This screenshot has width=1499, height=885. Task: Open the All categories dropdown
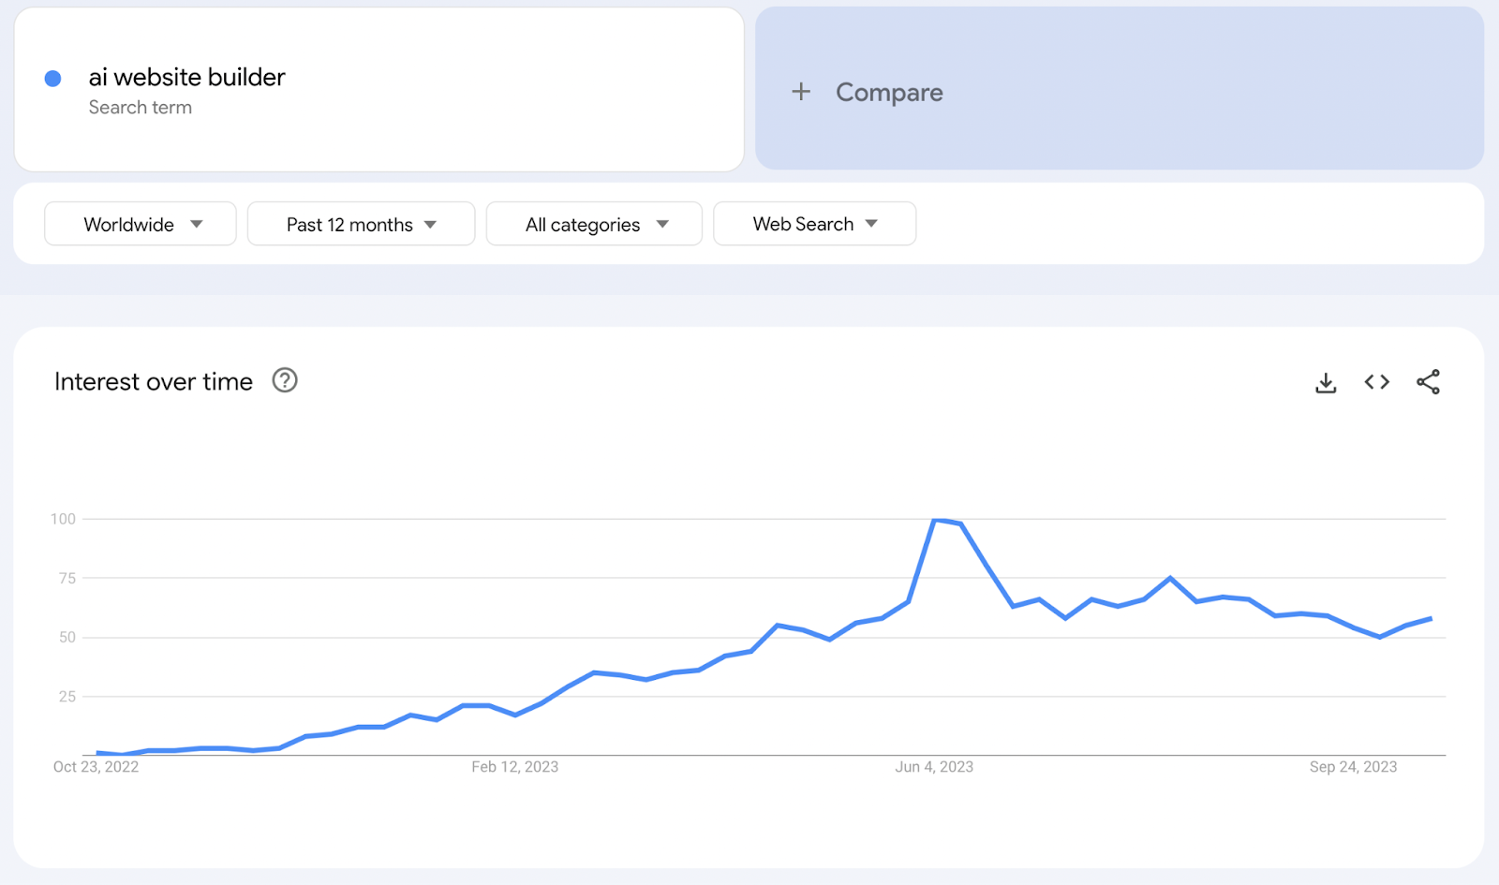pos(594,224)
